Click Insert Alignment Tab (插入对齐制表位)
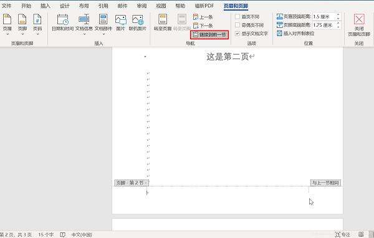The image size is (374, 238). pyautogui.click(x=295, y=34)
